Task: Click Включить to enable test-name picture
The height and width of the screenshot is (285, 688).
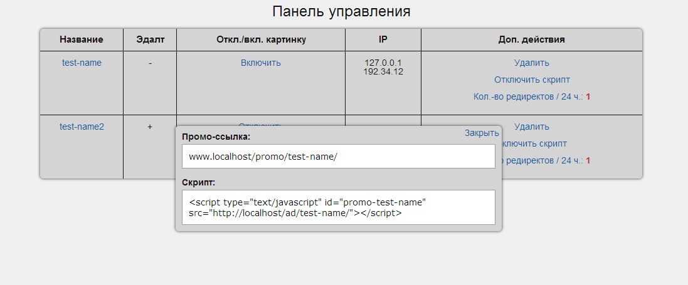Action: tap(260, 63)
